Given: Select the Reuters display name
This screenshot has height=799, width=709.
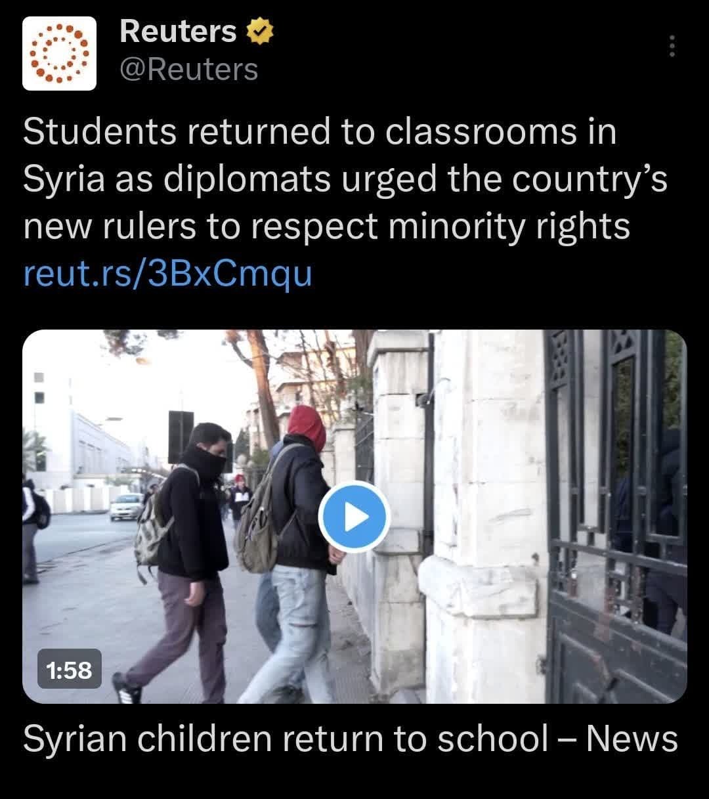Looking at the screenshot, I should click(178, 32).
